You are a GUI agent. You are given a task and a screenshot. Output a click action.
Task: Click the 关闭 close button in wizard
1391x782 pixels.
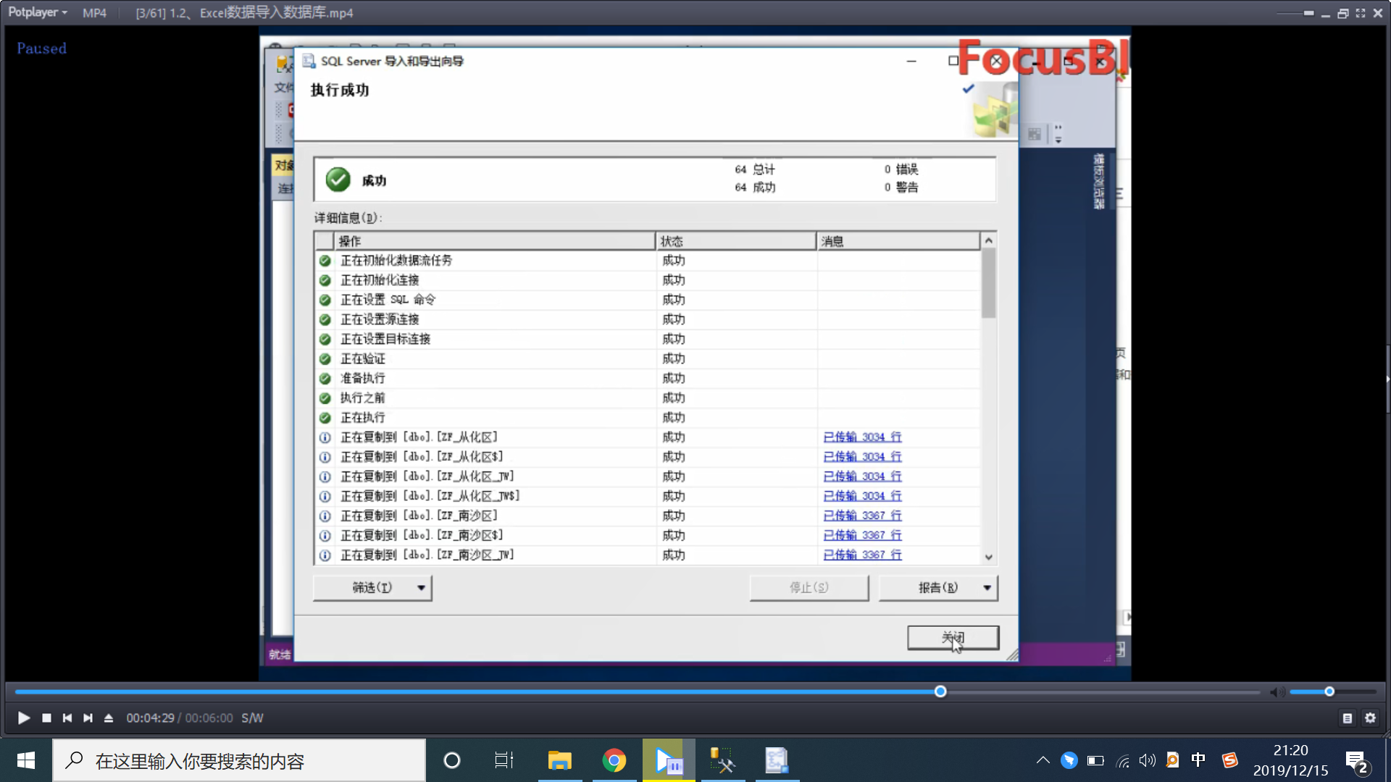953,638
